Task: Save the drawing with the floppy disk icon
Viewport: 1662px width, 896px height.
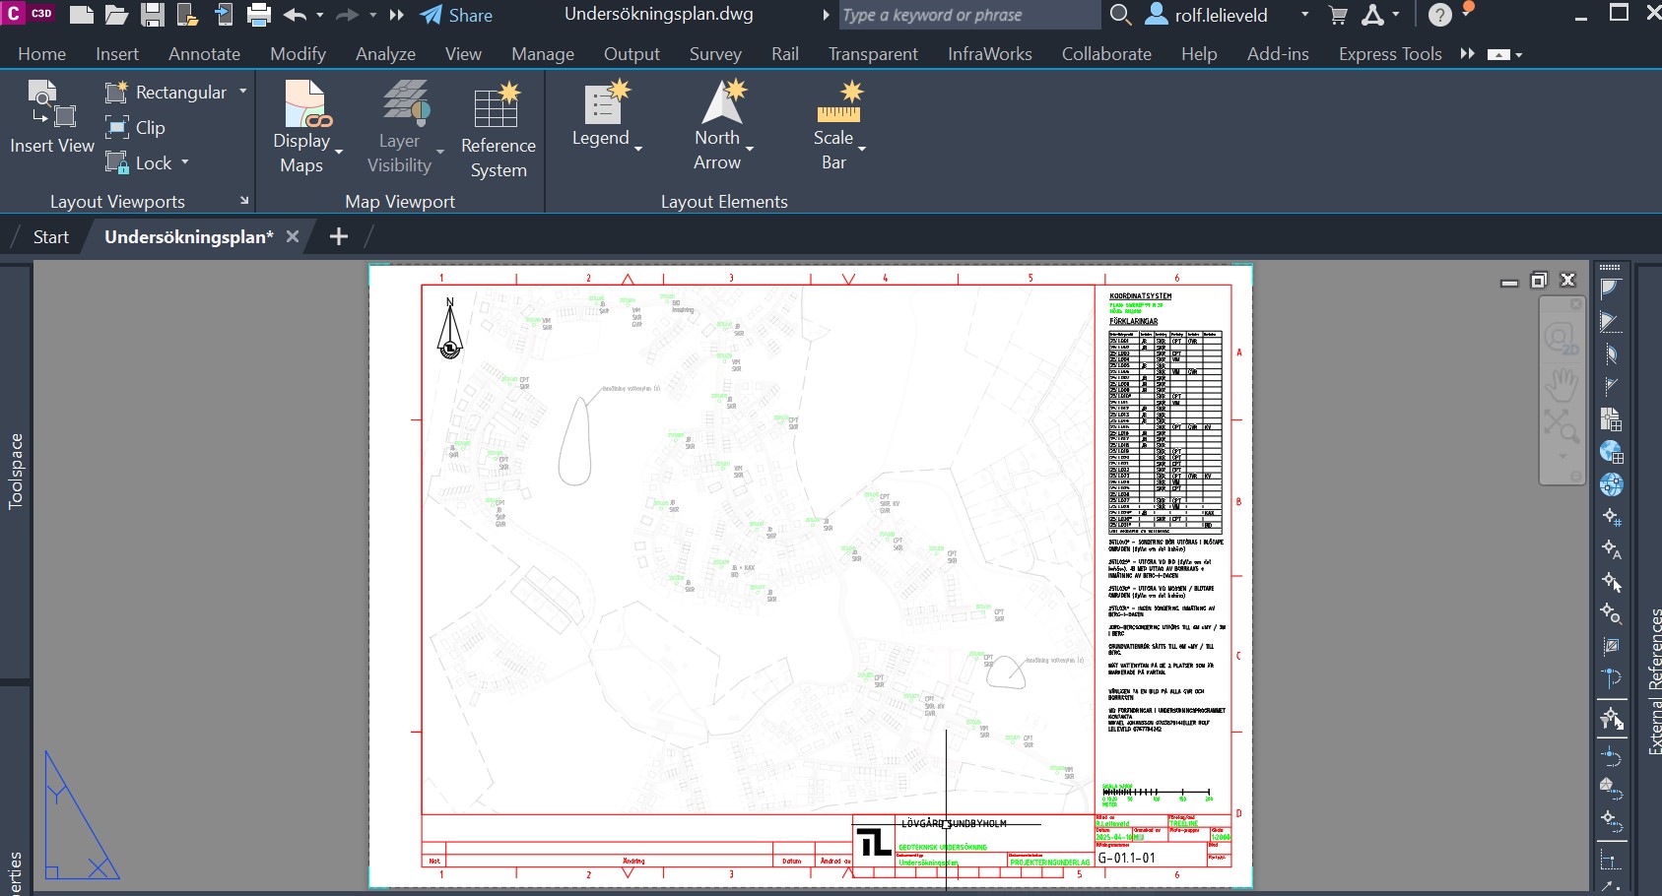Action: point(151,15)
